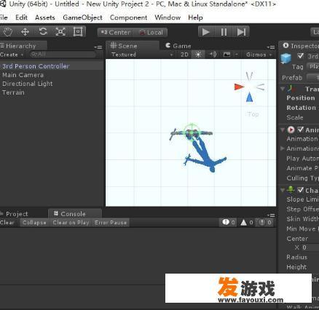Toggle pivot mode Center button
Screen dimensions: 319x310
pos(115,33)
